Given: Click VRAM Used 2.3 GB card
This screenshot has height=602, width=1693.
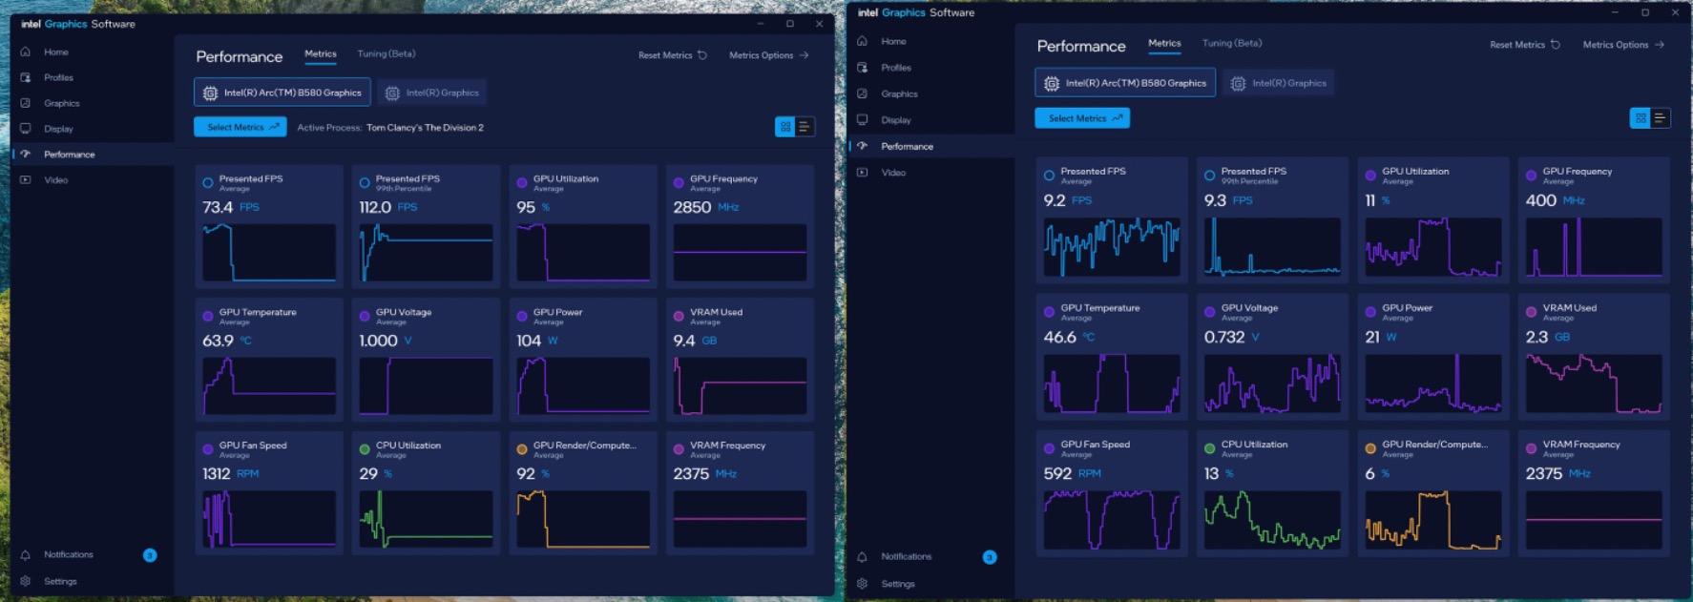Looking at the screenshot, I should (x=1594, y=357).
